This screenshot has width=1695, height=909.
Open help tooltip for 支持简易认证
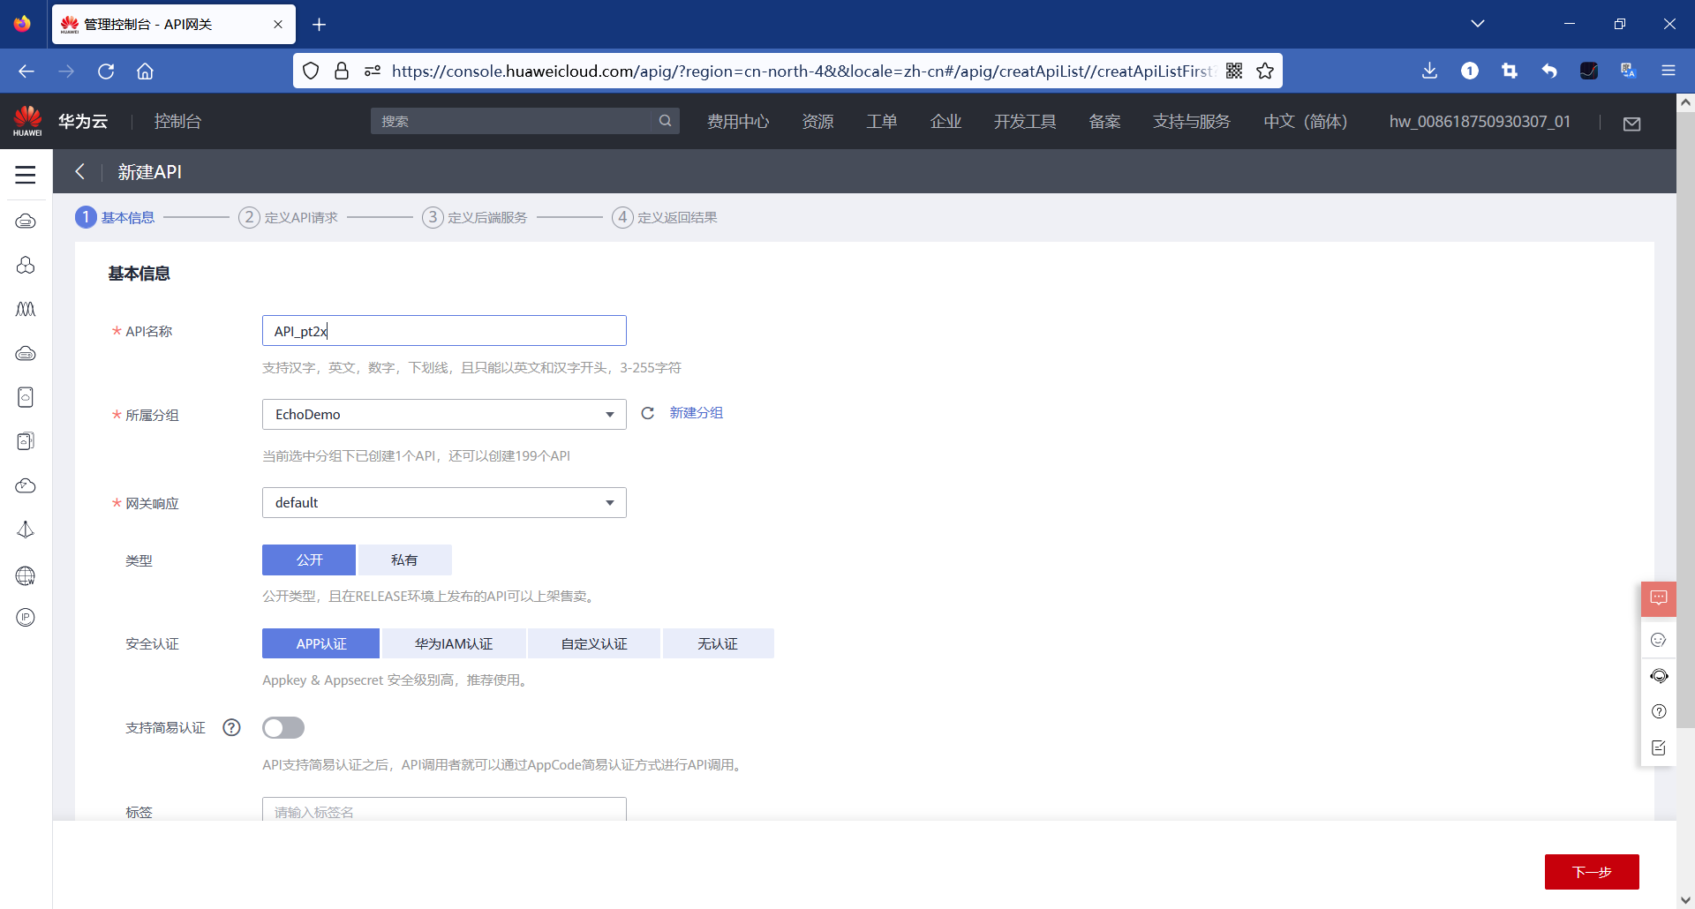231,727
